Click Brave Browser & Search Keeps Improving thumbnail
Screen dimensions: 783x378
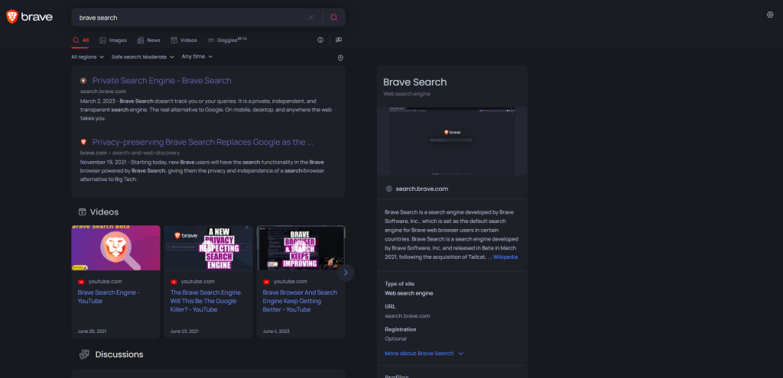click(301, 248)
